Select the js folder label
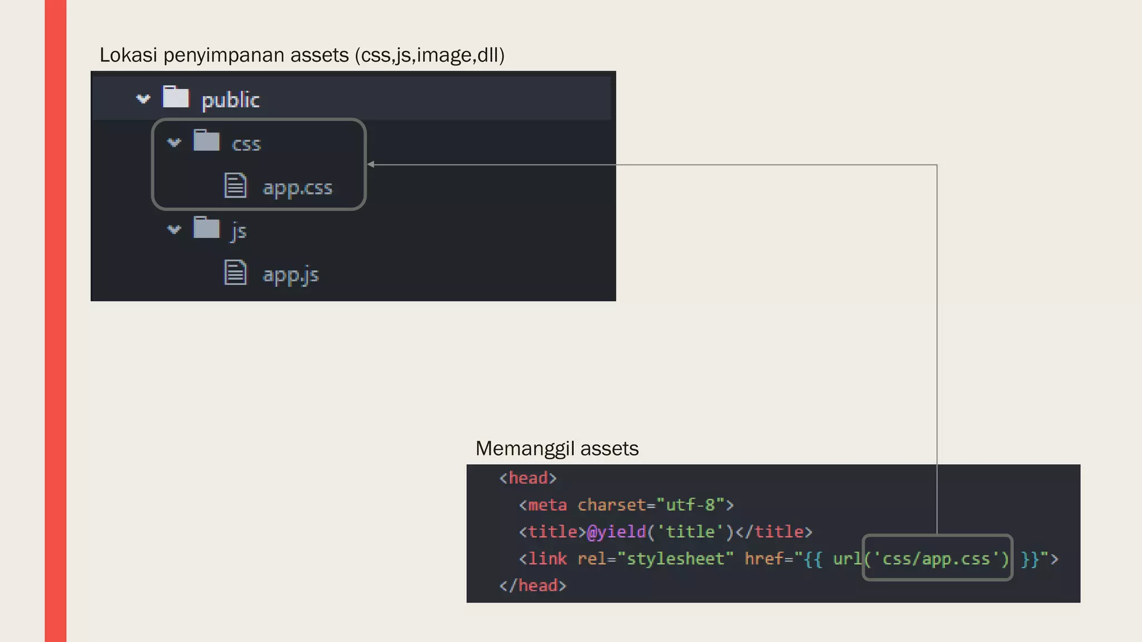 [x=239, y=230]
